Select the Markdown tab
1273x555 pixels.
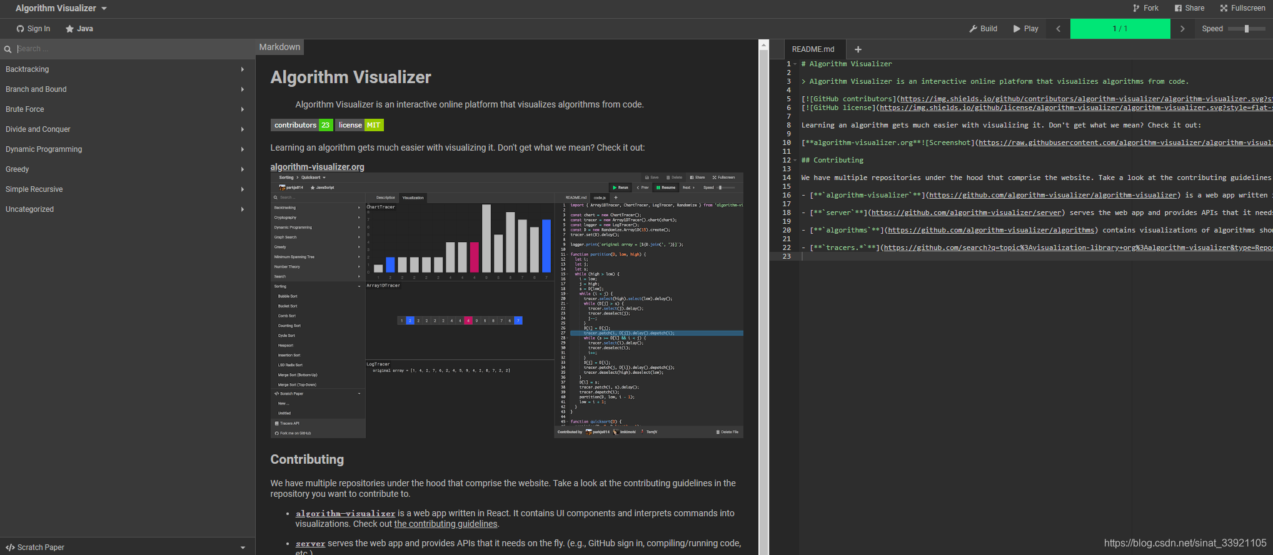(x=279, y=47)
